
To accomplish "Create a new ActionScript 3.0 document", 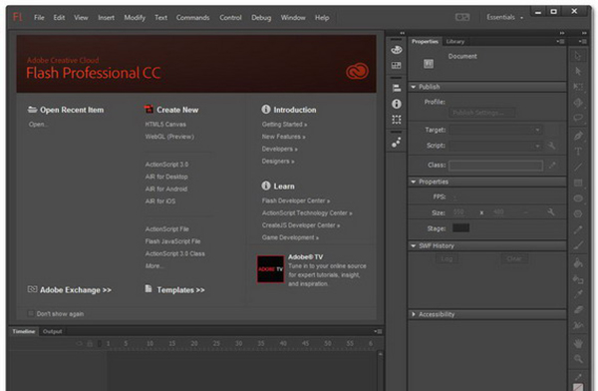I will 166,165.
